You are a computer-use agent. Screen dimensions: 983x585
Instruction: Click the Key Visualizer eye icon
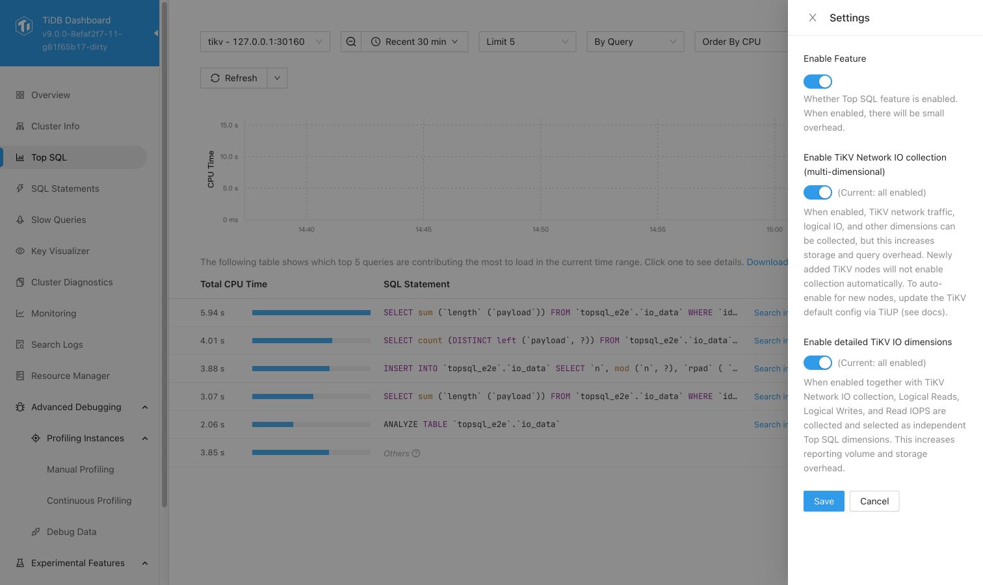pyautogui.click(x=20, y=251)
